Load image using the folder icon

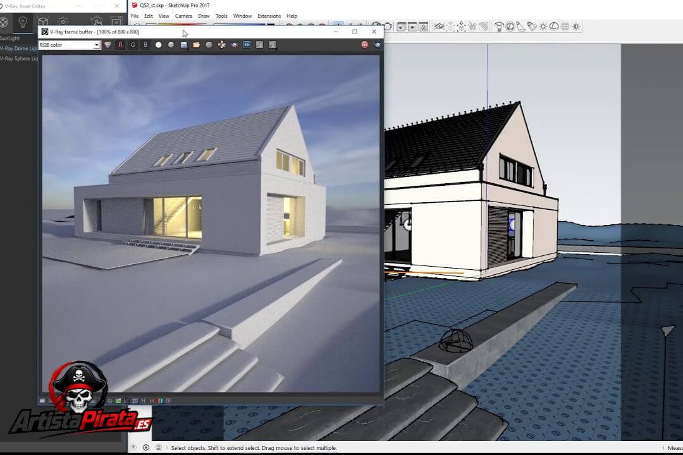click(x=197, y=45)
